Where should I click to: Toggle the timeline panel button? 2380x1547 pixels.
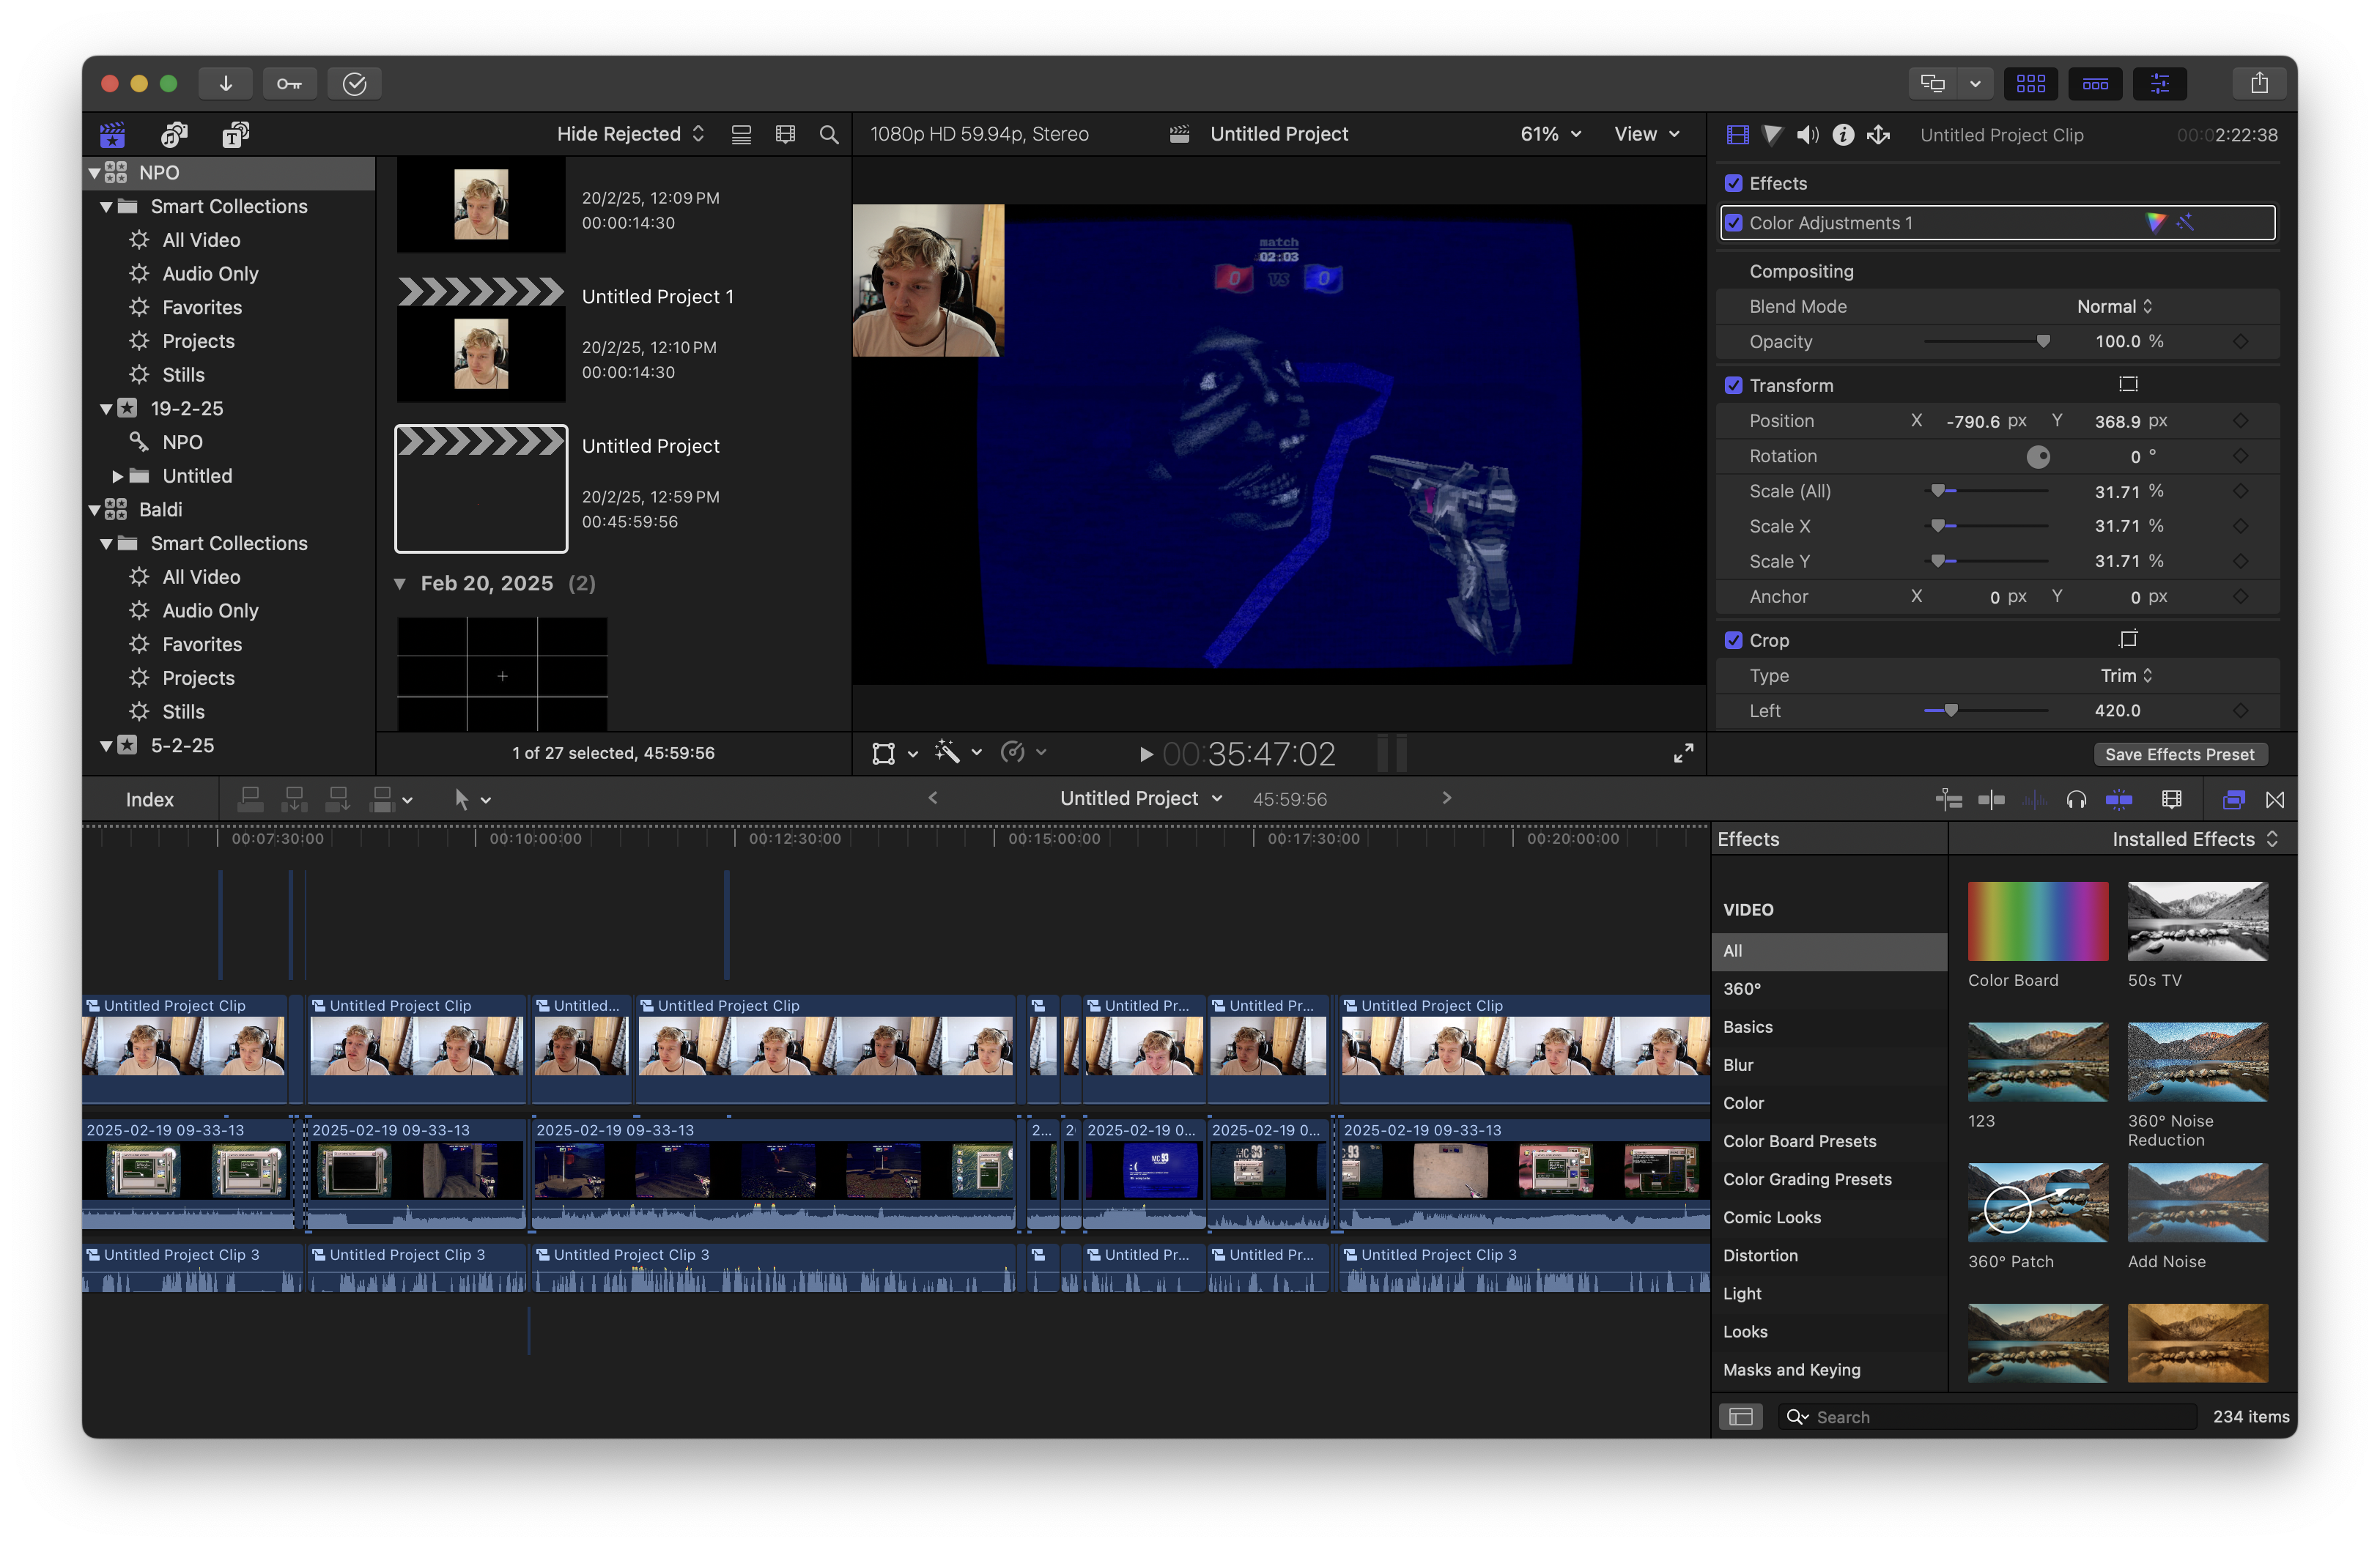point(2095,84)
